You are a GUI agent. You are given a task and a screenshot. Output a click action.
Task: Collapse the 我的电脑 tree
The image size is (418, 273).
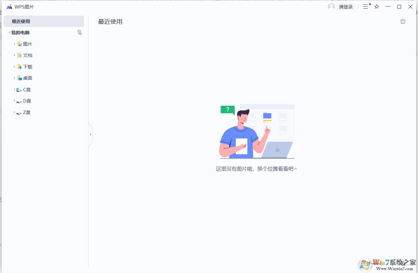(9, 32)
